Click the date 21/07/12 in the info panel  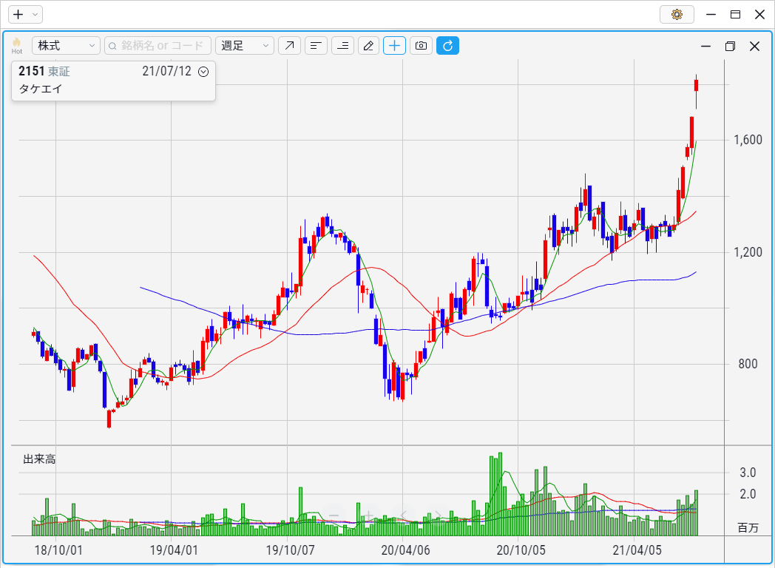coord(166,71)
